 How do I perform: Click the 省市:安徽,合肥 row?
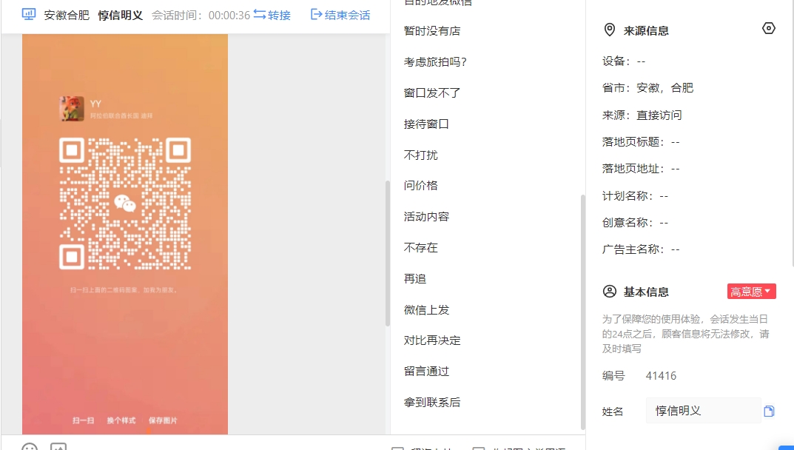coord(647,87)
